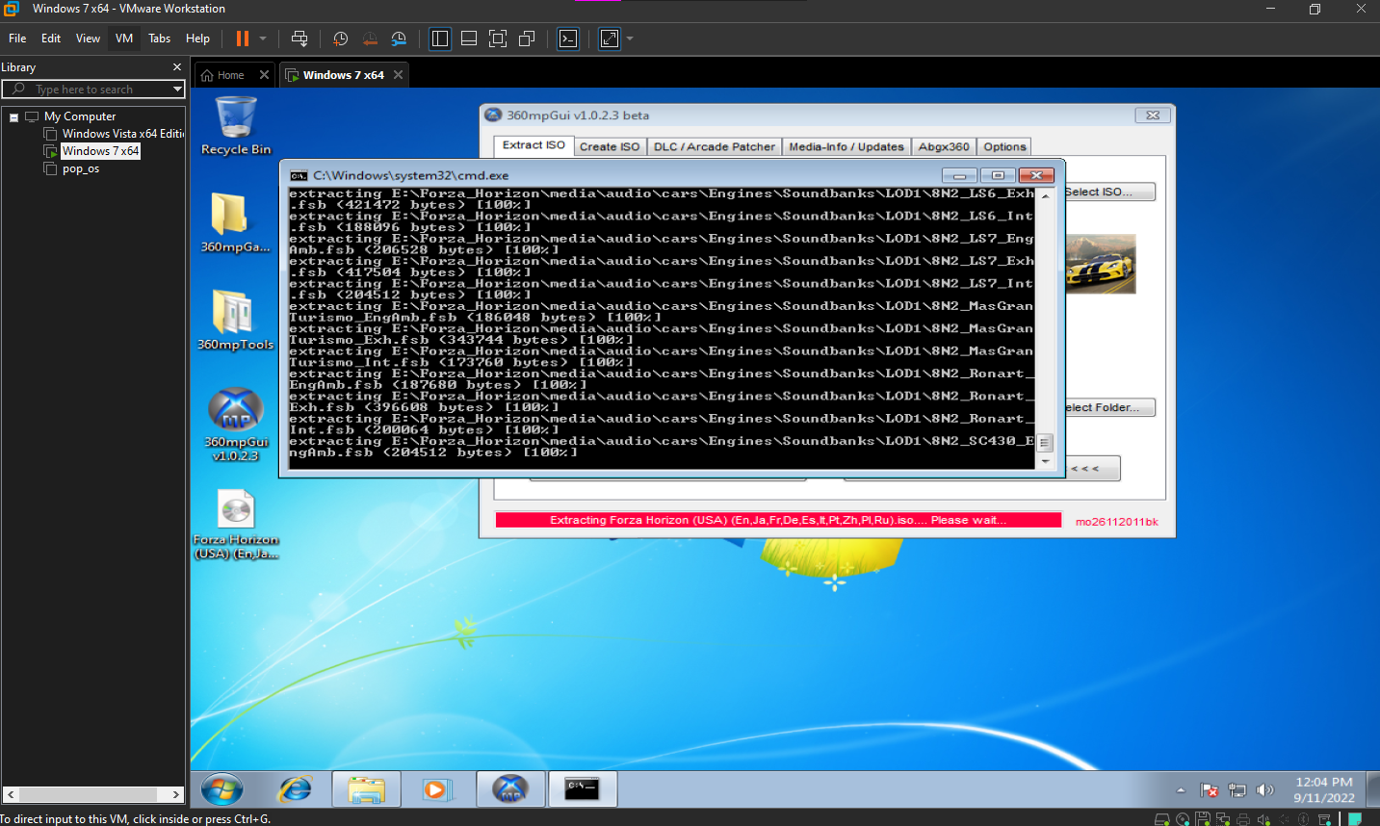This screenshot has width=1380, height=826.
Task: Revert VM to previous snapshot
Action: (370, 39)
